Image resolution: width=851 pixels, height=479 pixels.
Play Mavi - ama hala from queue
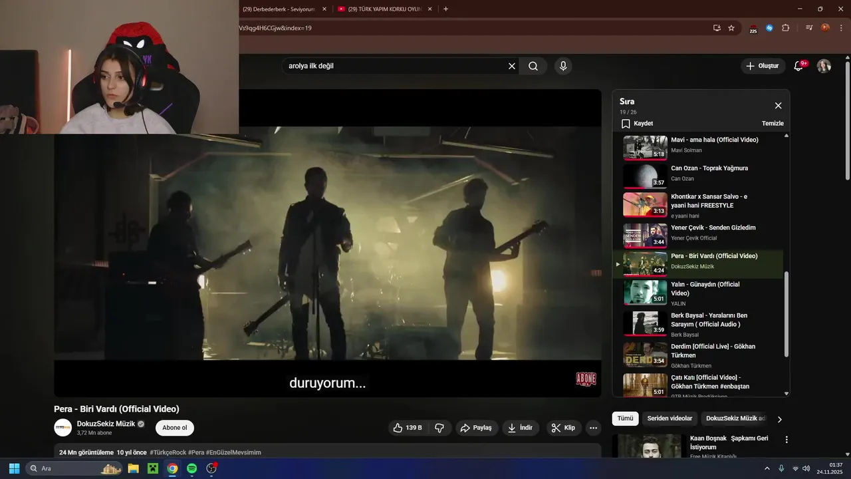coord(698,147)
